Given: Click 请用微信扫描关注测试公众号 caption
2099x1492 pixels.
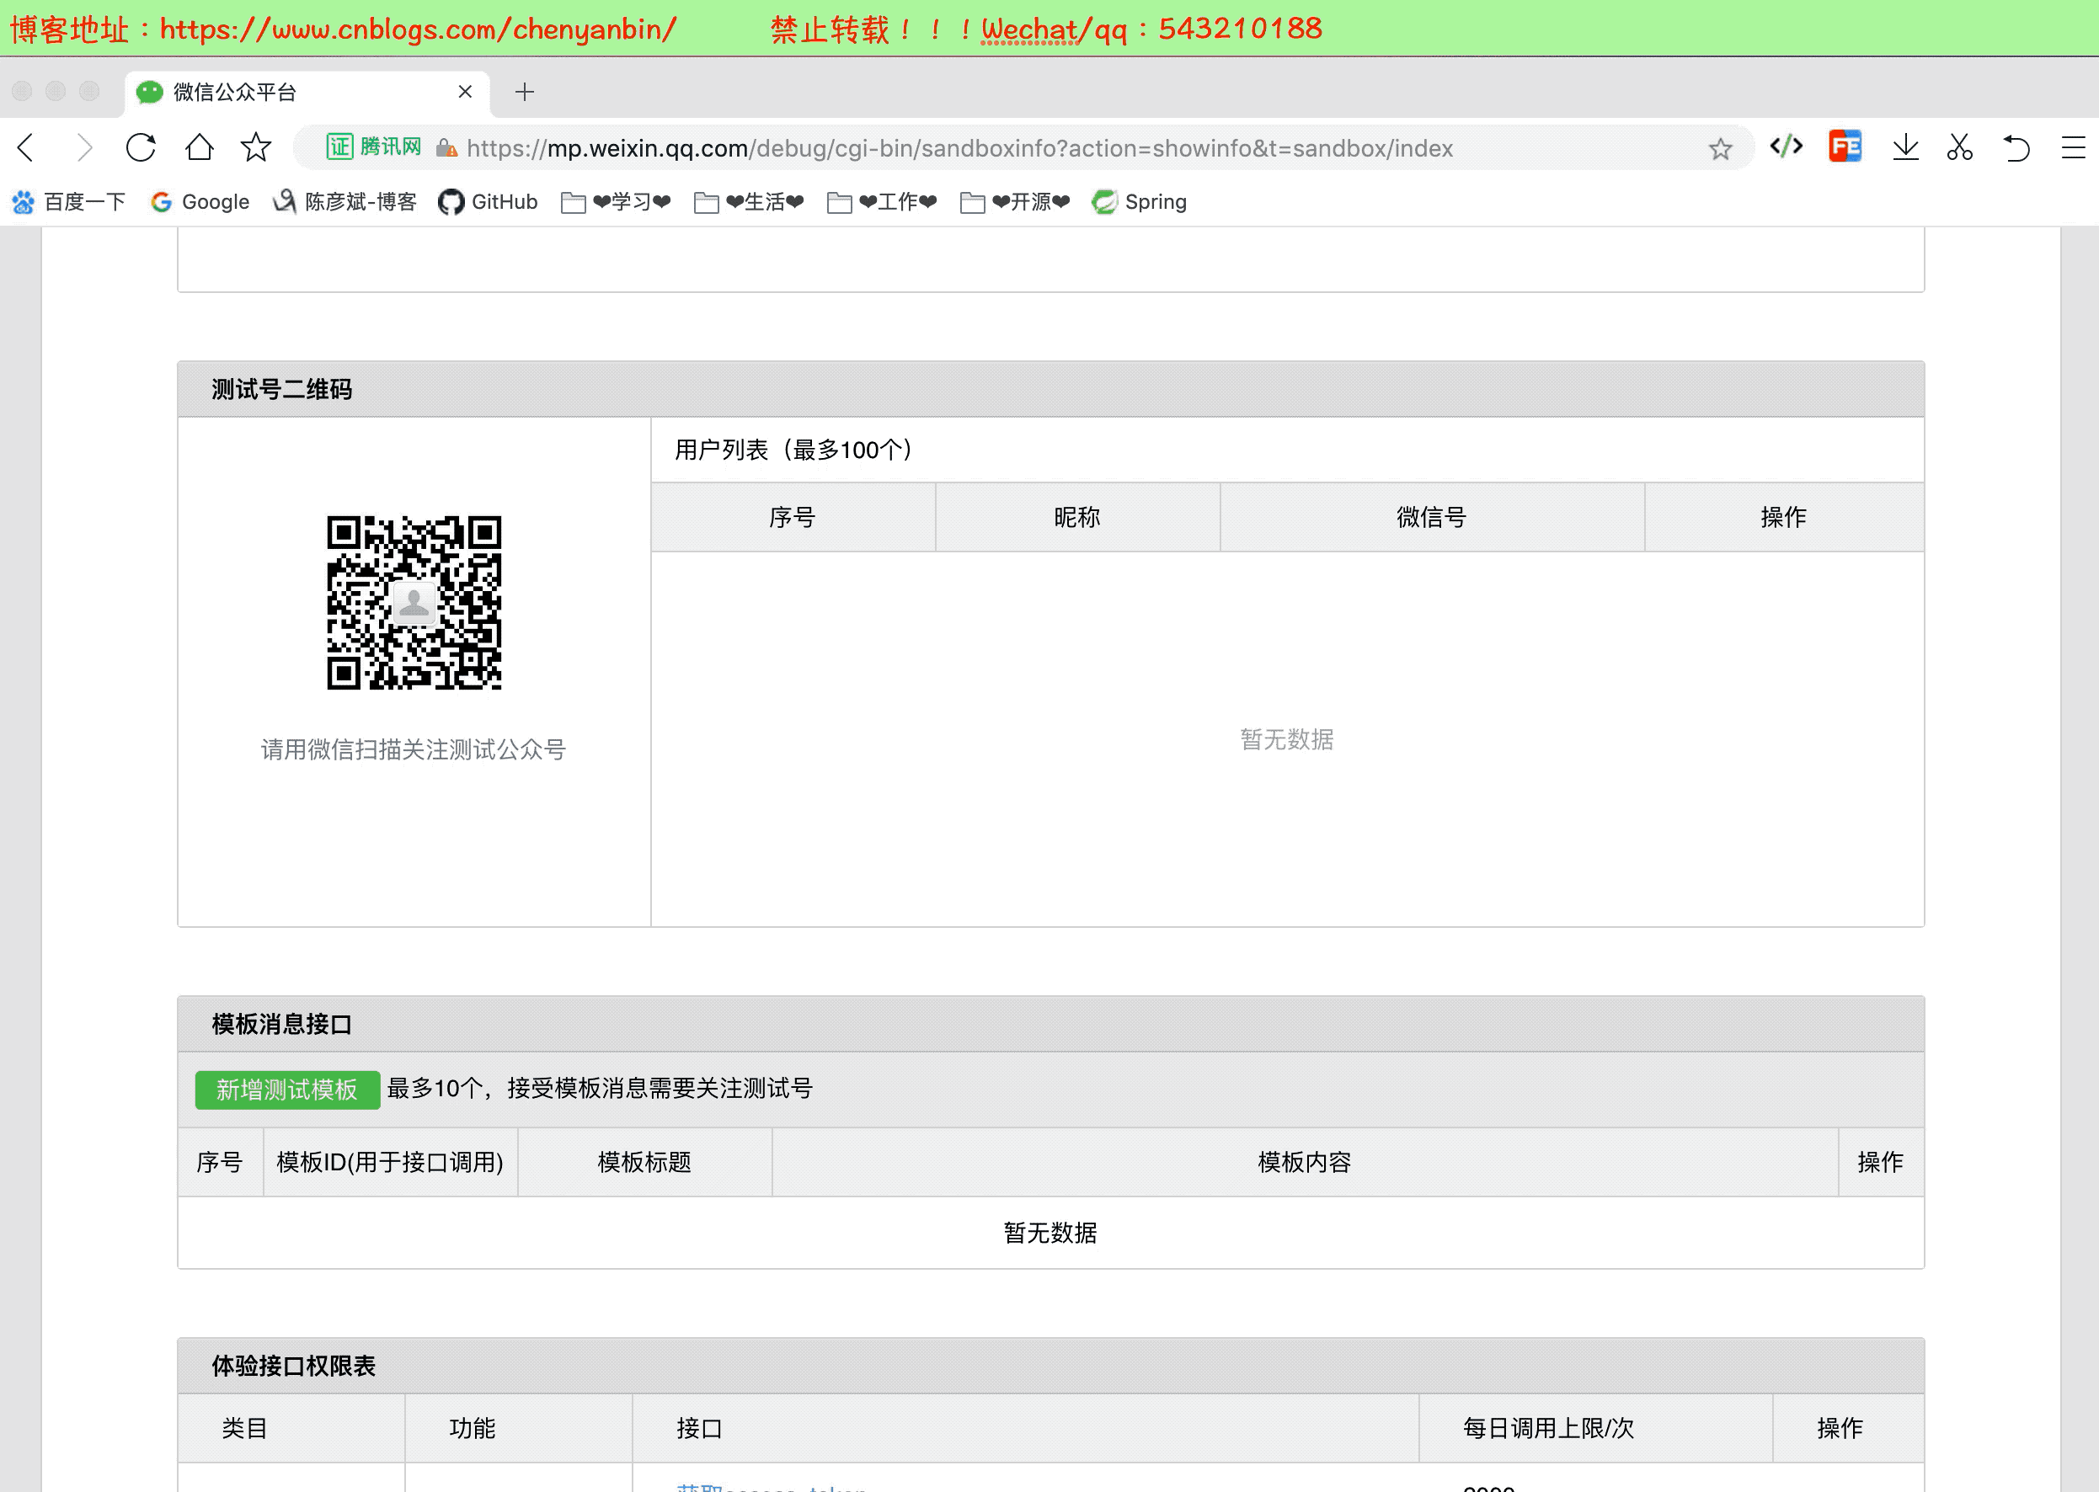Looking at the screenshot, I should [x=414, y=749].
